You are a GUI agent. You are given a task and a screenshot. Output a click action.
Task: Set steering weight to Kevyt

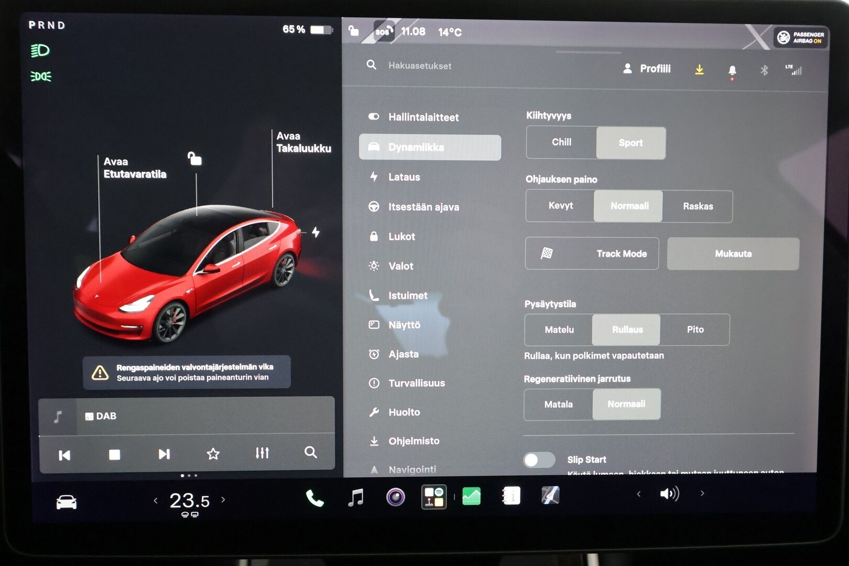click(x=560, y=205)
